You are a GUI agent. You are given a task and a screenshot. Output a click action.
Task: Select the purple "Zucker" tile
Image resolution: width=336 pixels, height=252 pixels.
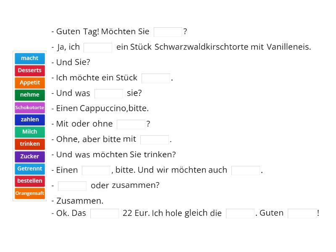29,156
